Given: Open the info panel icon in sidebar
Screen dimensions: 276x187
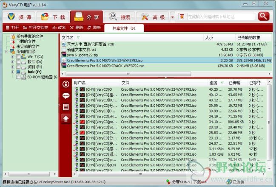Looking at the screenshot, I should click(x=66, y=84).
